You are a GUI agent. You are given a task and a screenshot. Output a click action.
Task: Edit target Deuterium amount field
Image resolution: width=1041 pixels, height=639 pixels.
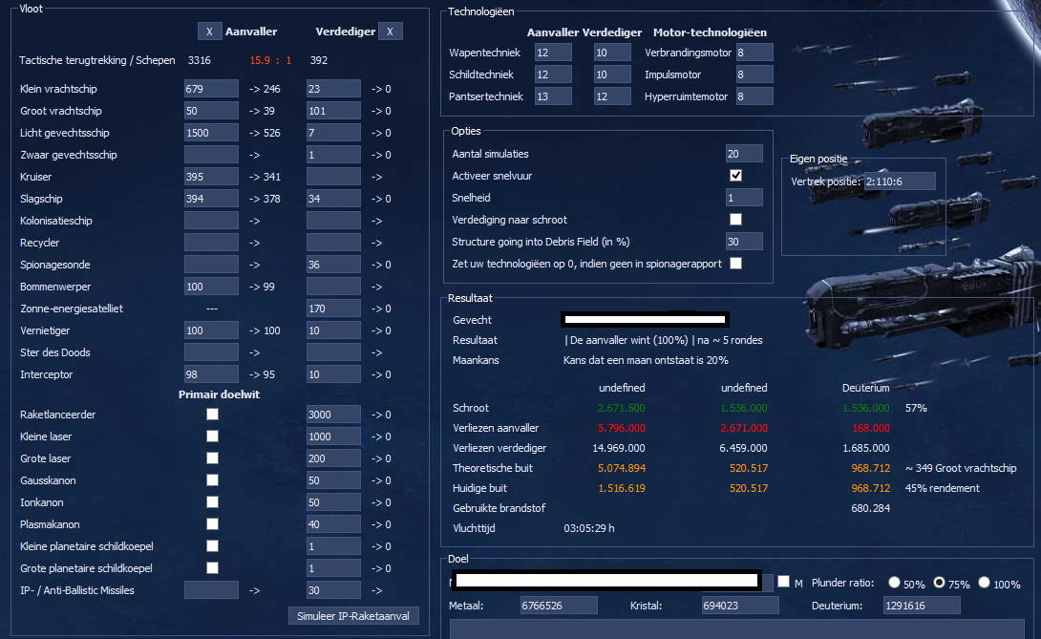(x=922, y=606)
